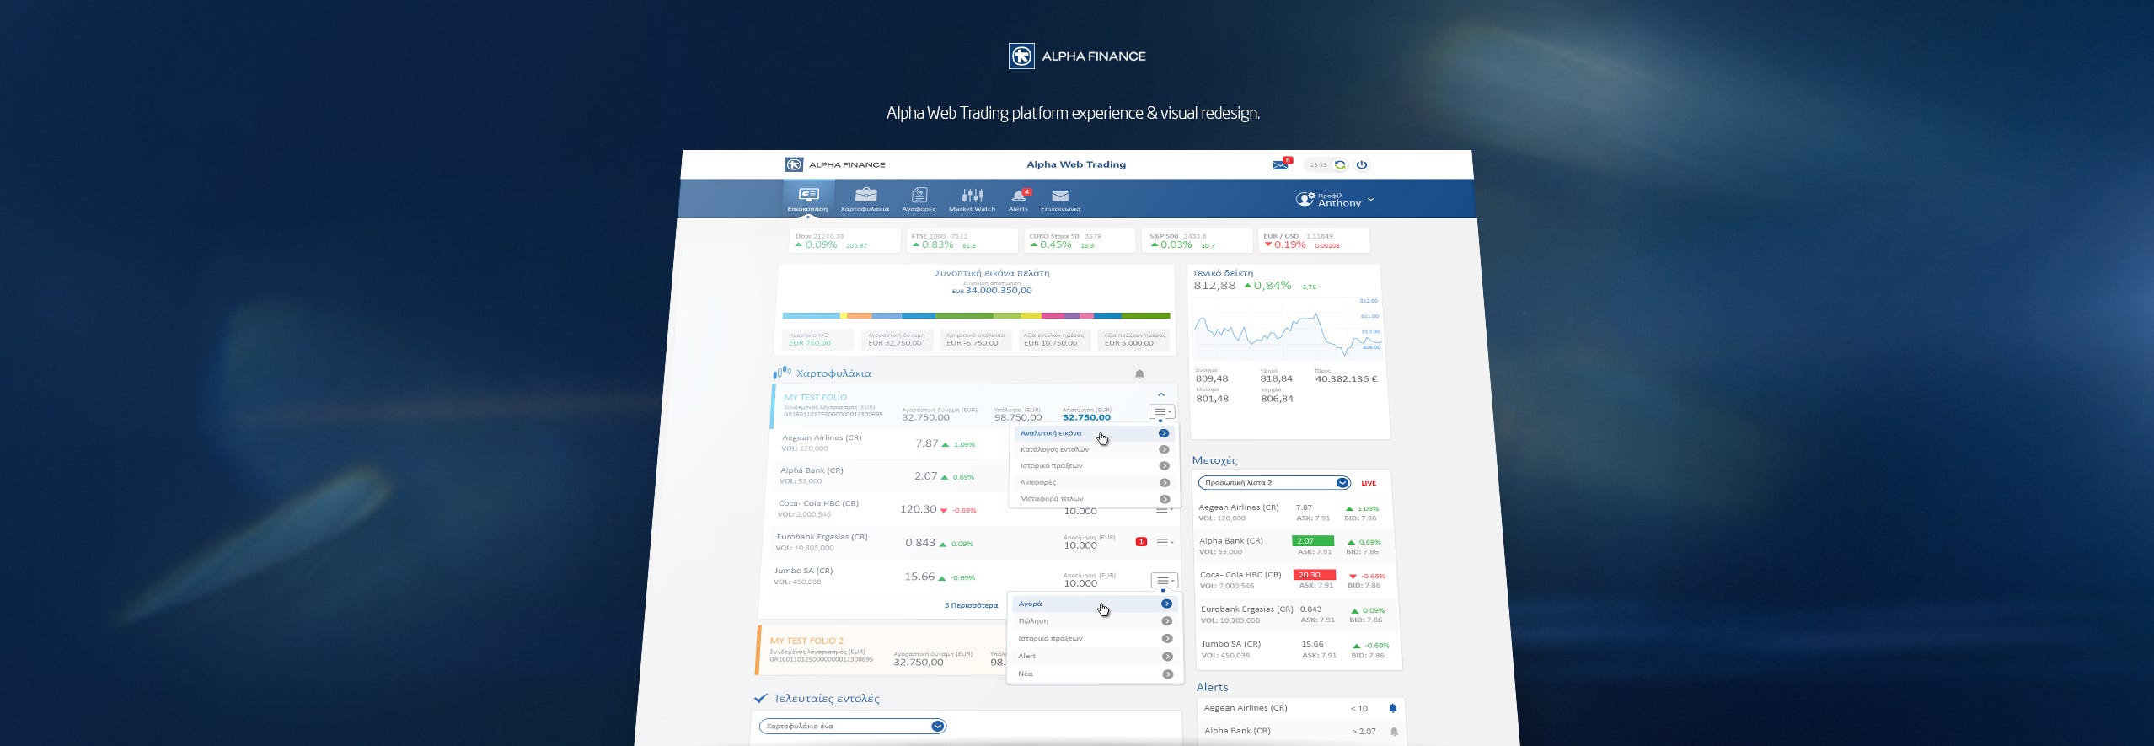Click the Alpha Finance logo above mockup

pos(1077,56)
